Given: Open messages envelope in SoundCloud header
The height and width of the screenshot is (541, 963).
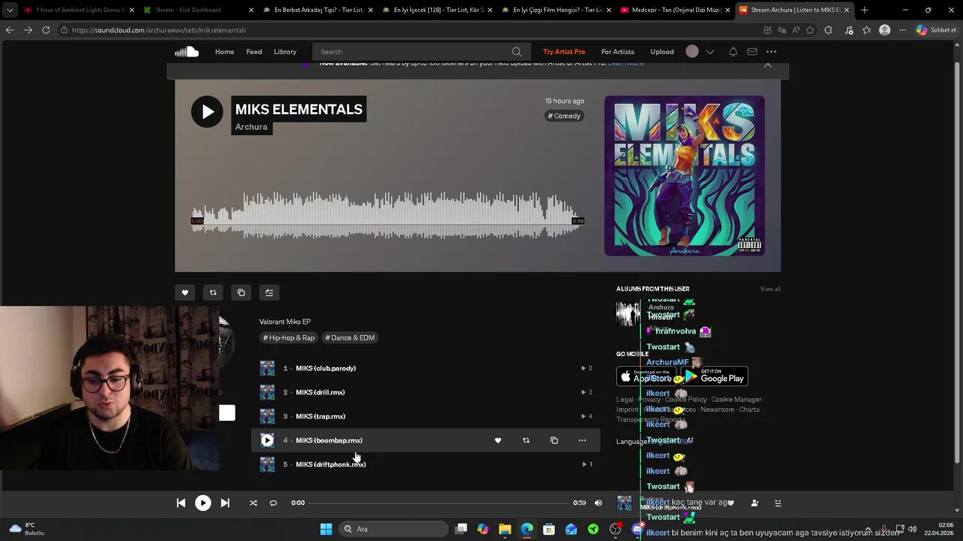Looking at the screenshot, I should pos(752,52).
